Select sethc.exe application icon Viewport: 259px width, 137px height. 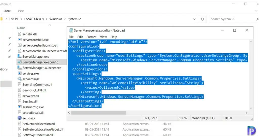pyautogui.click(x=20, y=118)
